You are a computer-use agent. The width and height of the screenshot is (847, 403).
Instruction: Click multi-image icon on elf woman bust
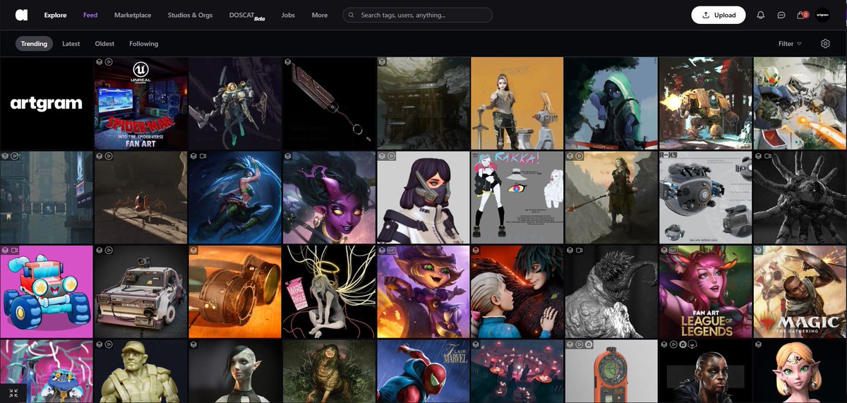(x=193, y=344)
